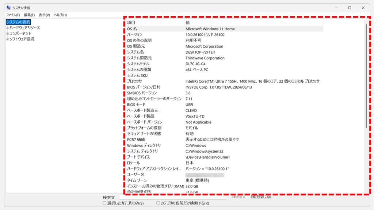374x210 pixels.
Task: Select the UEFI BIOS mode value
Action: click(189, 105)
